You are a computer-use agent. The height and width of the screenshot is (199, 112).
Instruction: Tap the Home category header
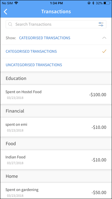[56, 176]
